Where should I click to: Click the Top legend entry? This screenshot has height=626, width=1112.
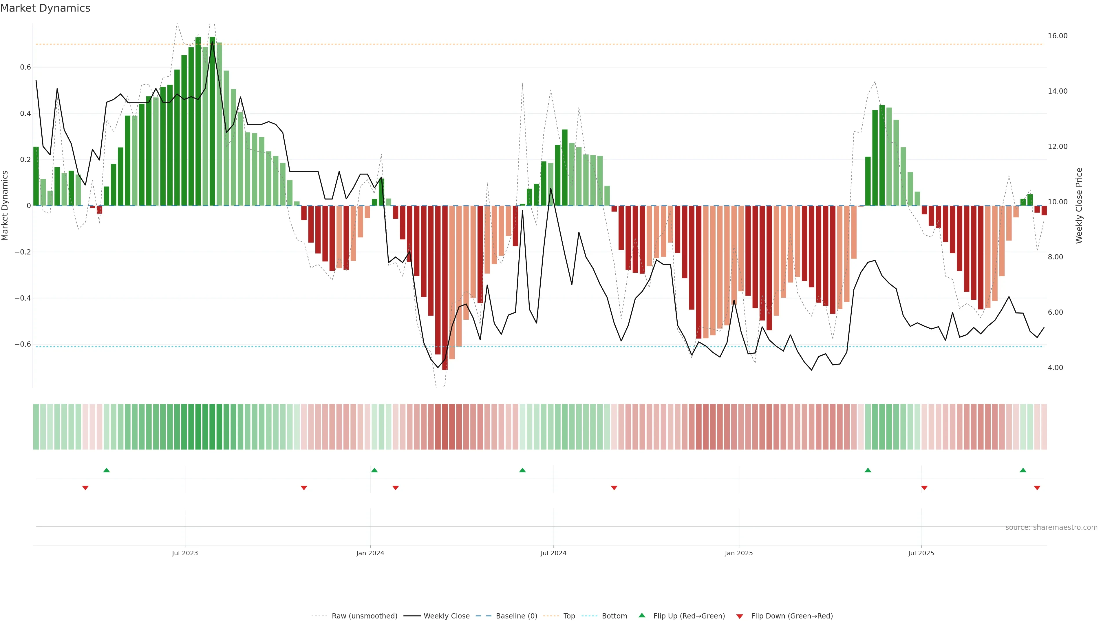tap(569, 616)
